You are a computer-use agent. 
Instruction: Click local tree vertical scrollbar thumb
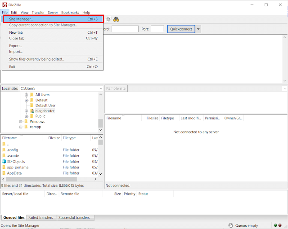pyautogui.click(x=100, y=123)
